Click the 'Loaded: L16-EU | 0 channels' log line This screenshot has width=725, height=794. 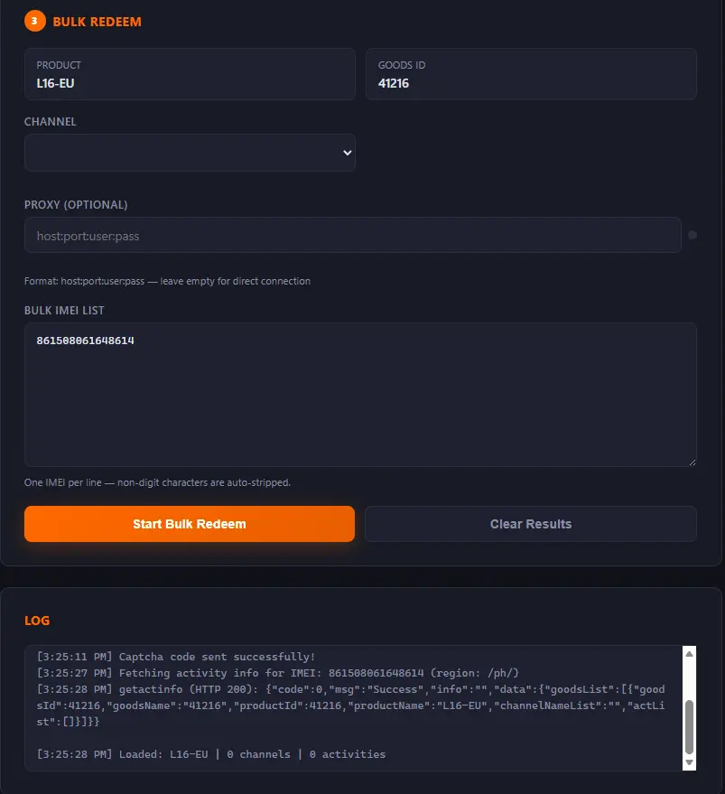point(211,754)
